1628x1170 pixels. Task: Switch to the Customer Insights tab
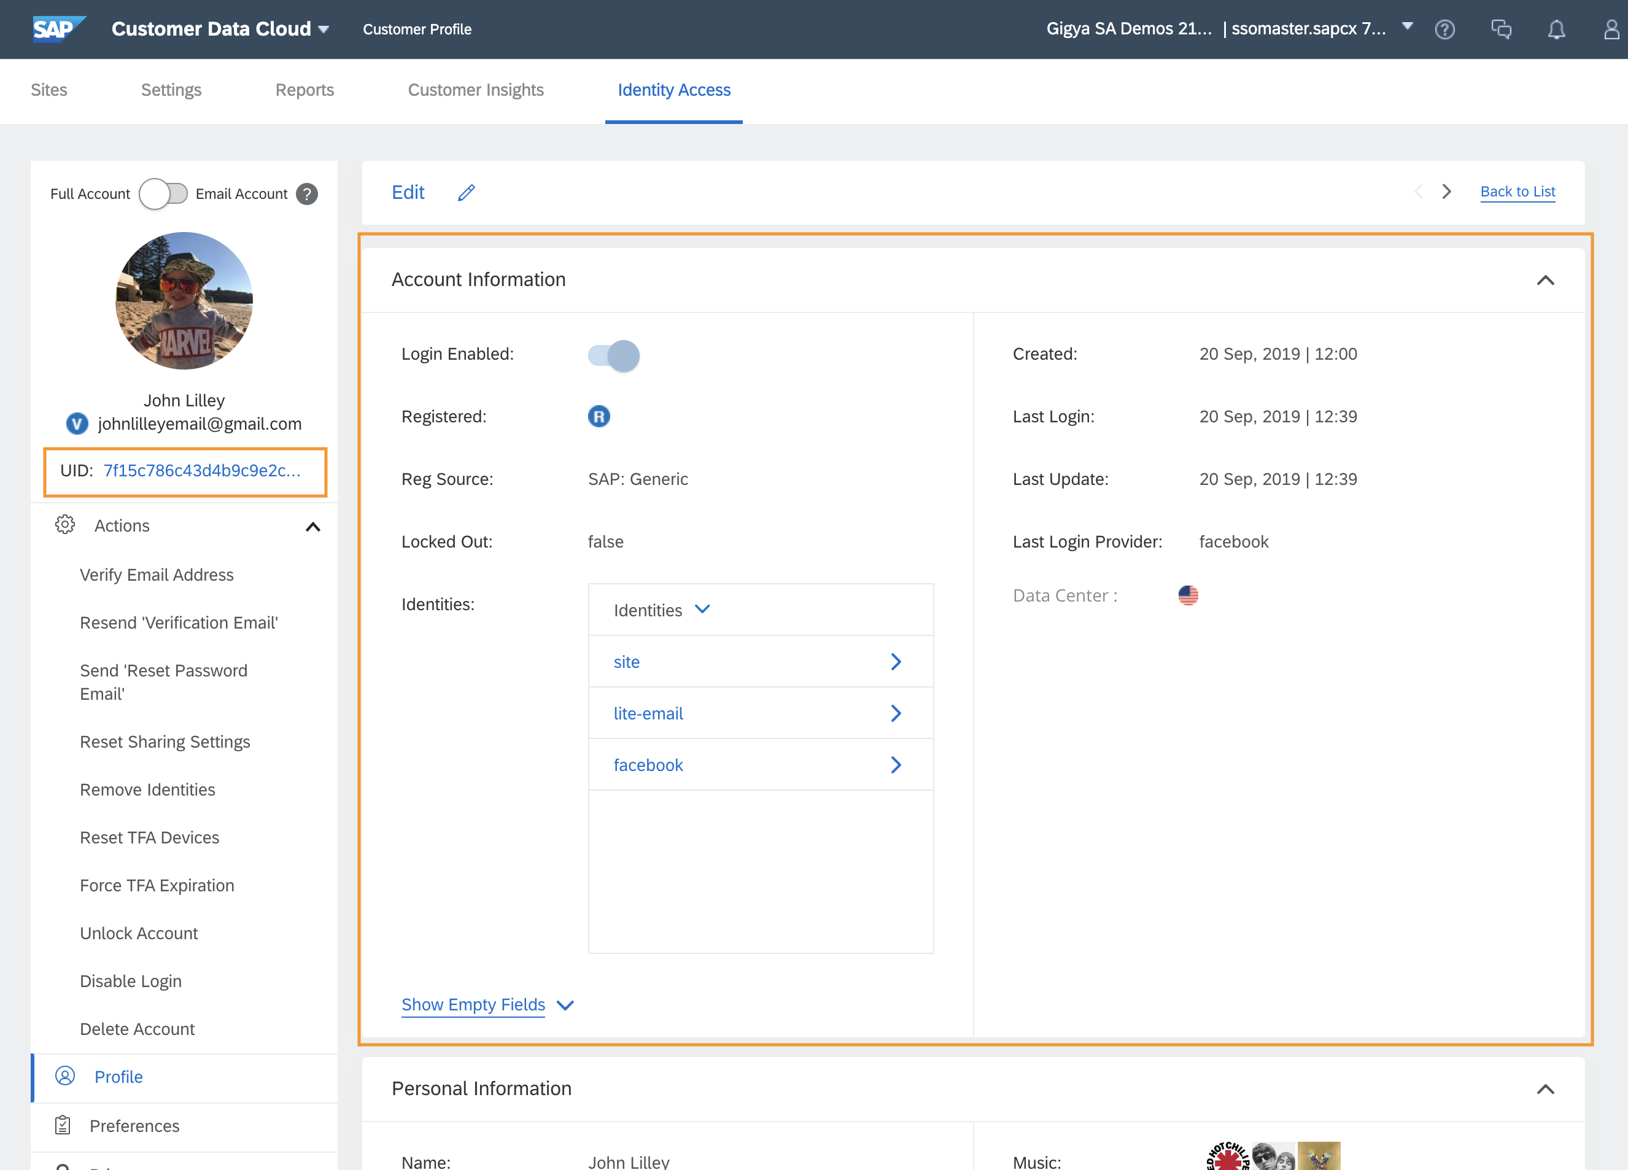475,90
